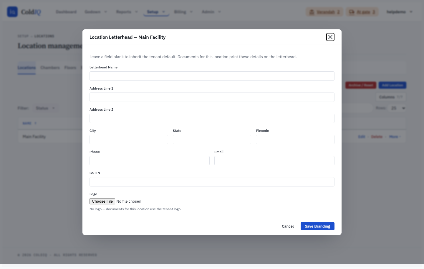The image size is (424, 269).
Task: Expand the Godown menu
Action: 96,12
